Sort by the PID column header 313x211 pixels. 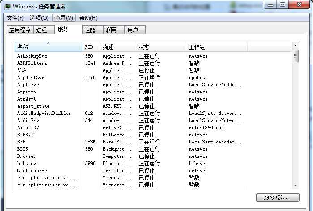point(91,47)
